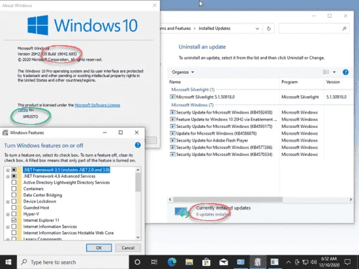
Task: Collapse the Microsoft Windows (7) group
Action: 193,105
